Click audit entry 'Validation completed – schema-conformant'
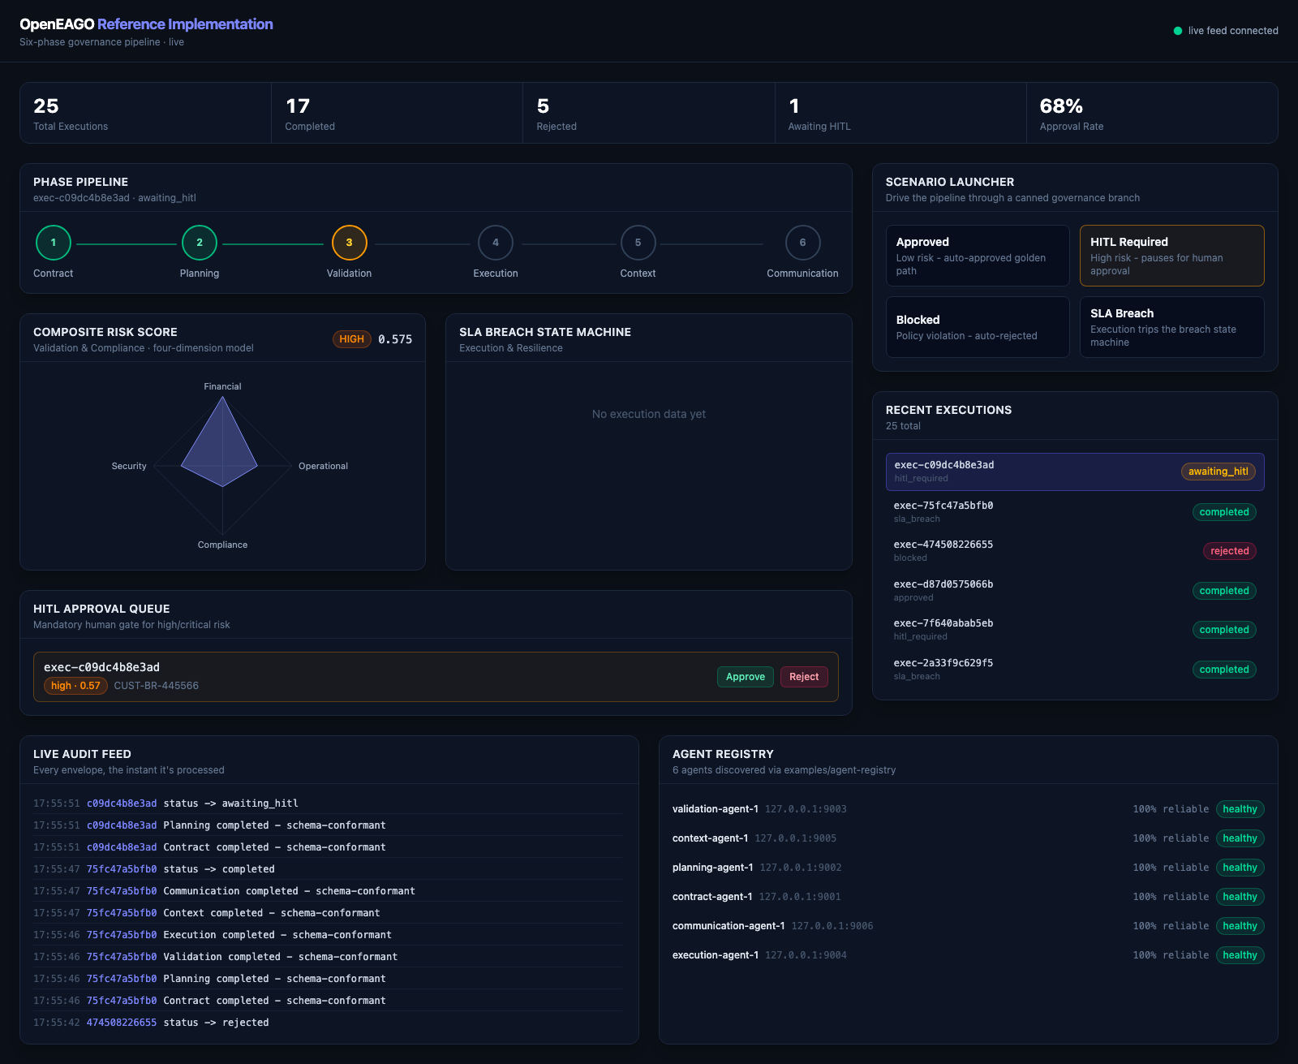The width and height of the screenshot is (1298, 1064). tap(328, 957)
